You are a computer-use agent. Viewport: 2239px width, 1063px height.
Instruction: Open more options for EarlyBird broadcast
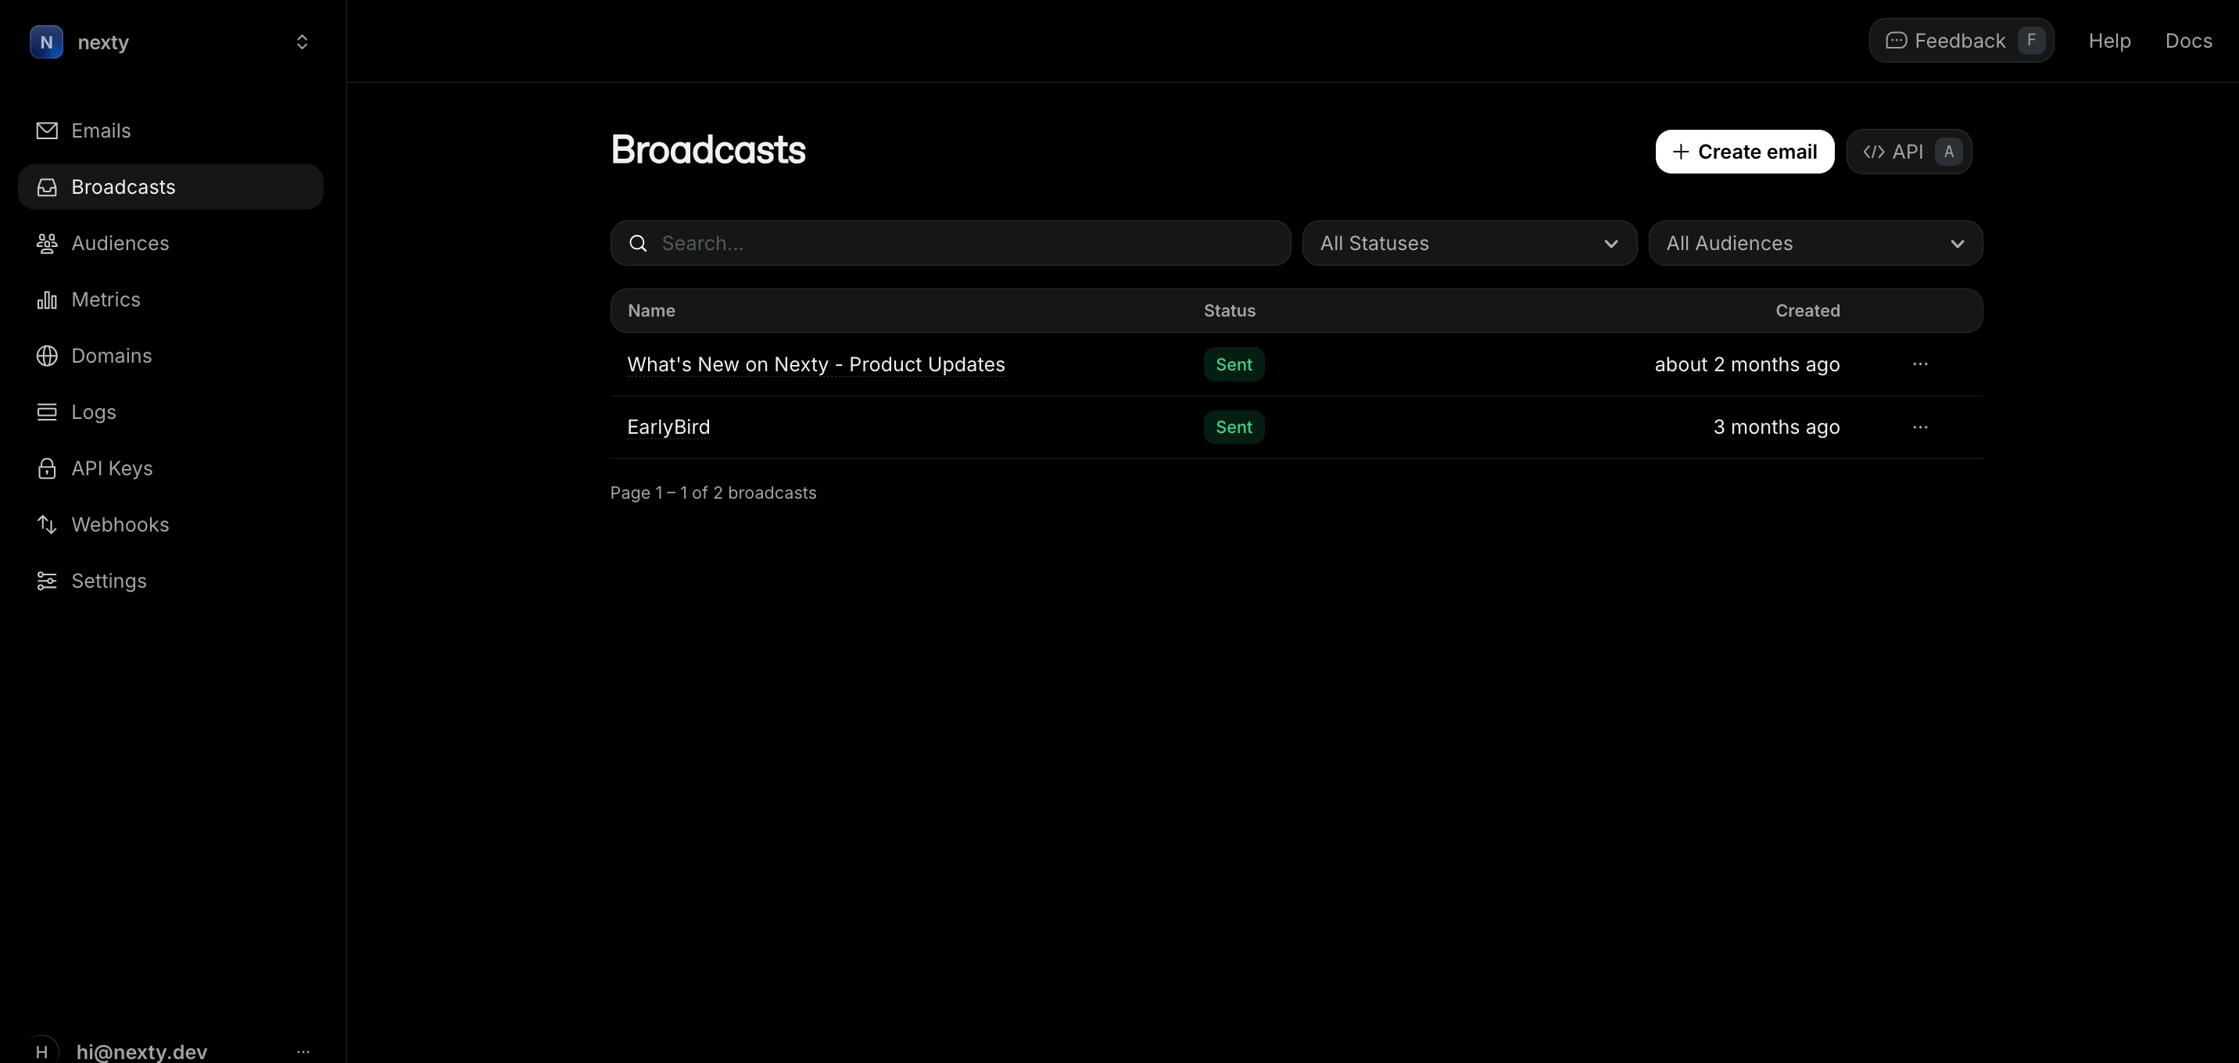pos(1920,428)
